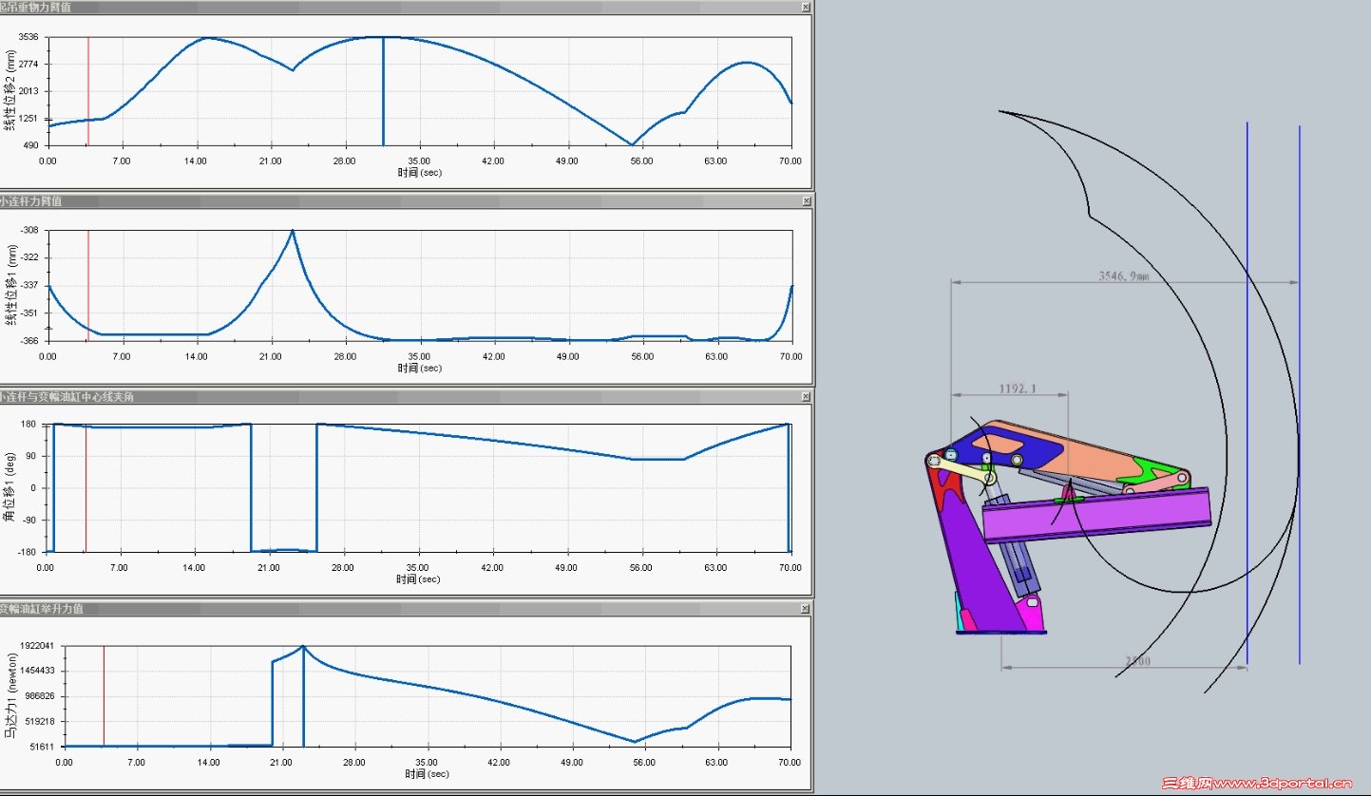1371x796 pixels.
Task: Click the 线性位移1 (mm) axis label
Action: click(10, 285)
